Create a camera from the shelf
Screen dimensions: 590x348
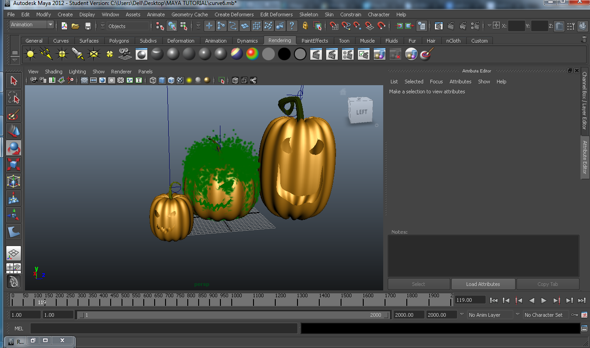pyautogui.click(x=125, y=54)
